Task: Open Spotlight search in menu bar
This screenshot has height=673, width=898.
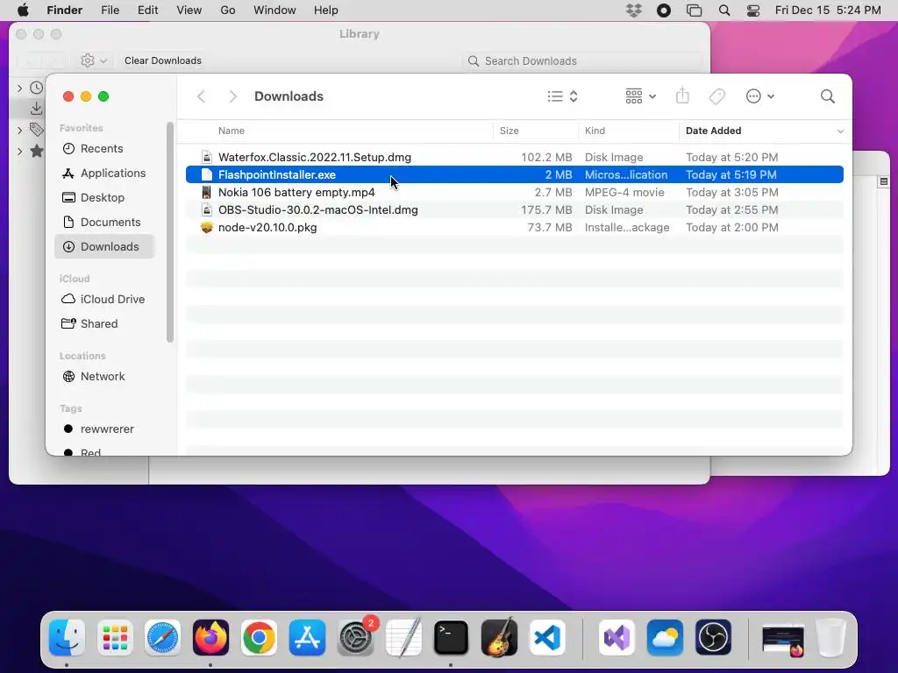Action: (724, 11)
